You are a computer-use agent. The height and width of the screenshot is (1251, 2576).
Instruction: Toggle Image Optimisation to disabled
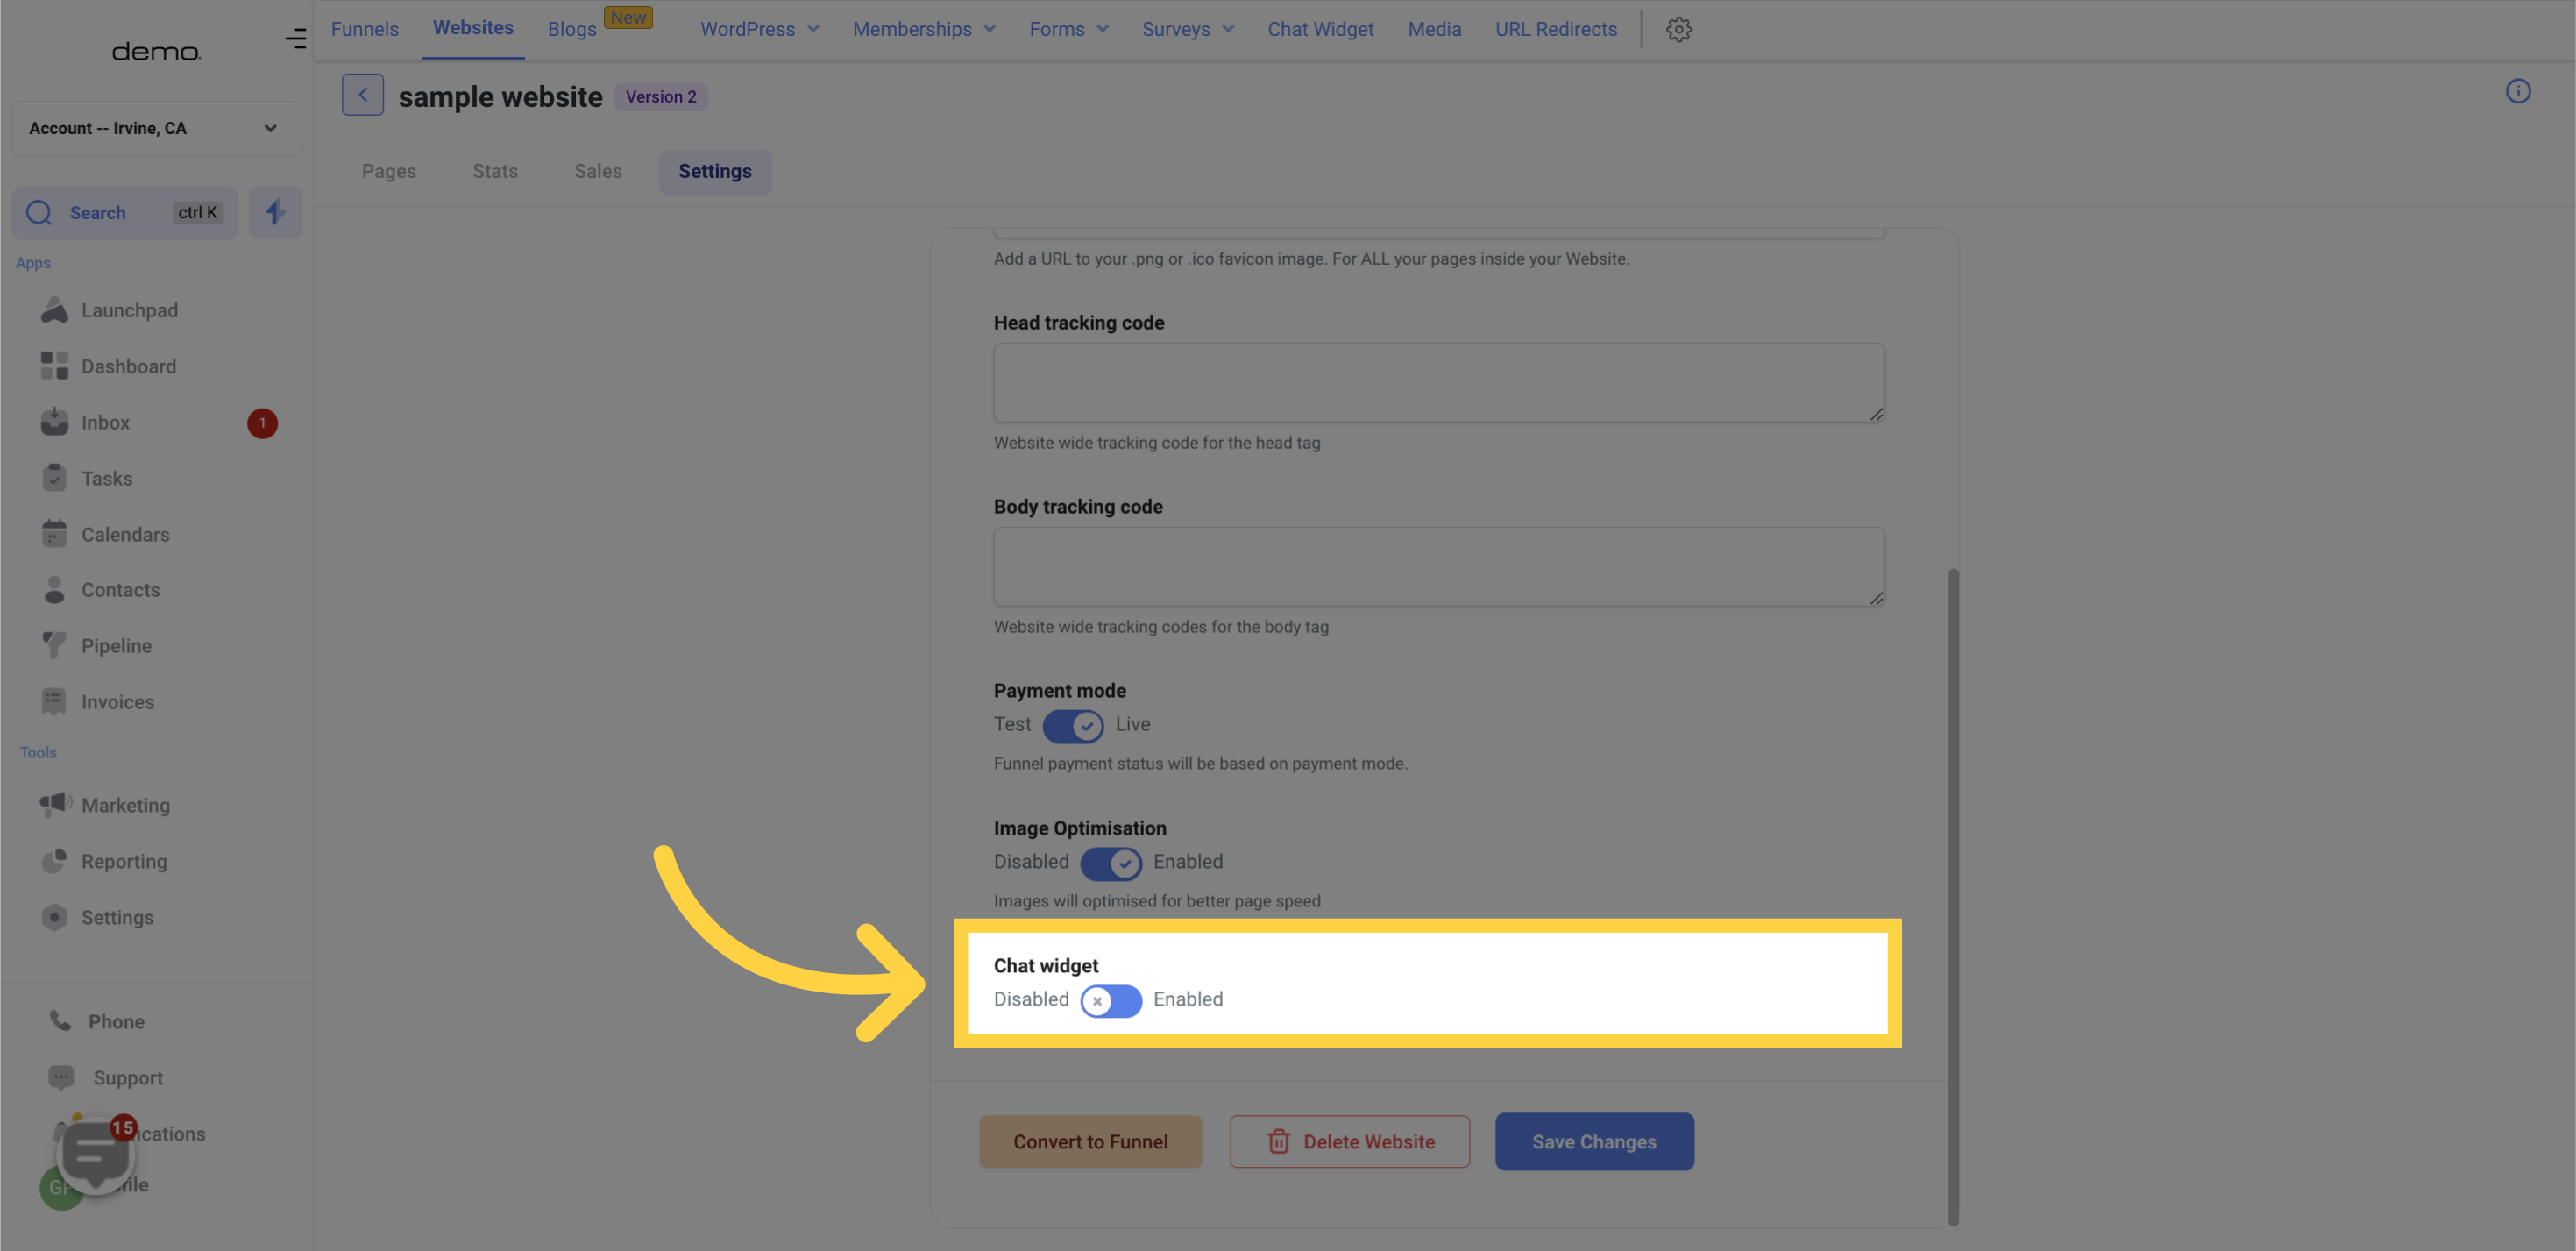(1111, 862)
